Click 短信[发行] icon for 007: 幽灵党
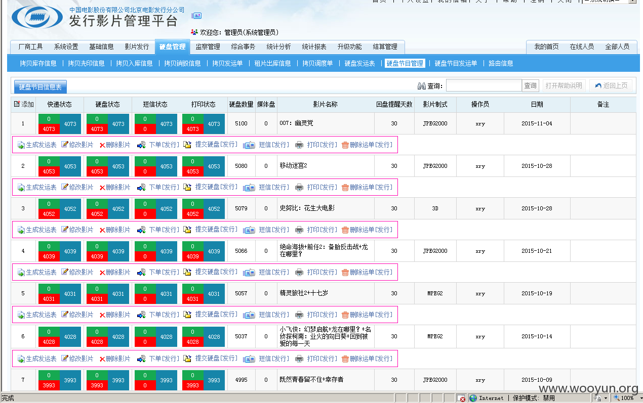 coord(249,145)
